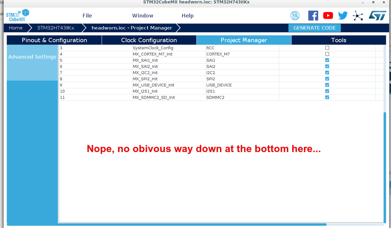Viewport: 391px width, 228px height.
Task: Click the horizontal scrollbar at bottom
Action: click(167, 224)
